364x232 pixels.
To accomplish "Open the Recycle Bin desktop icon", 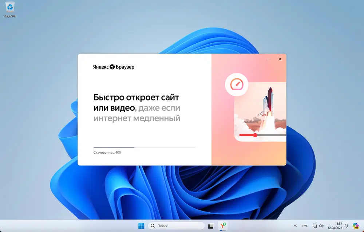I will click(x=10, y=10).
